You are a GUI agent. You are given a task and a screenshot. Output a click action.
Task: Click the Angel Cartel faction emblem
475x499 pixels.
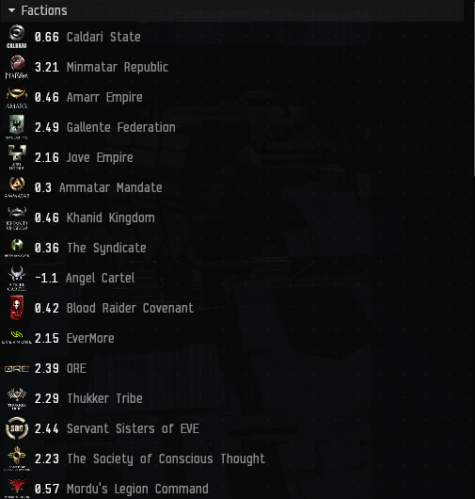click(x=17, y=278)
